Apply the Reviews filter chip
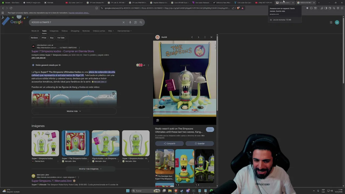345x194 pixels. 34,38
